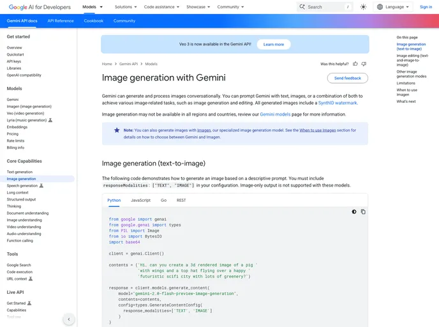Screen dimensions: 439x327
Task: Open the Models dropdown menu
Action: pos(93,7)
